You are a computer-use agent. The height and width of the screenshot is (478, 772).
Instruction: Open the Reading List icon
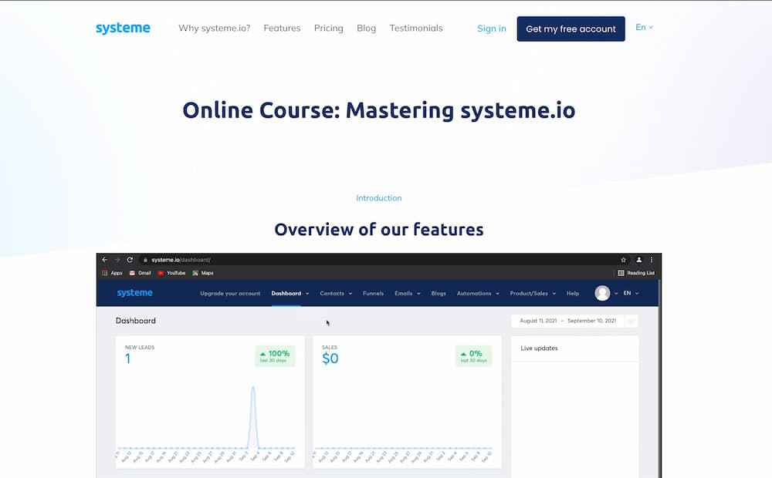pos(621,273)
